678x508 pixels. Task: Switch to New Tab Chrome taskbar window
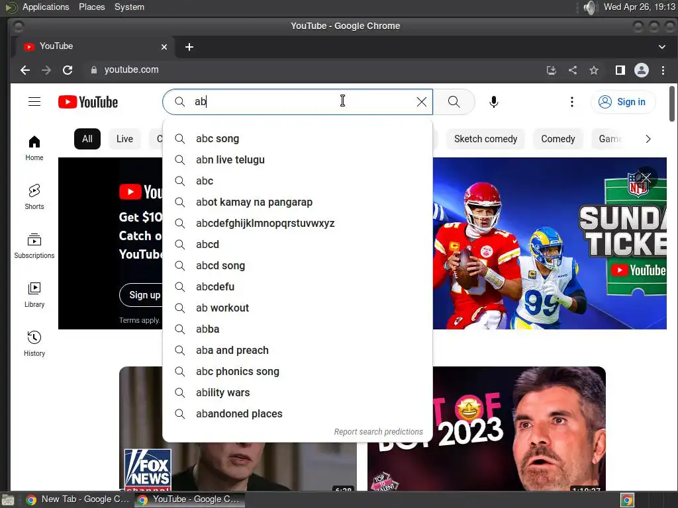78,499
